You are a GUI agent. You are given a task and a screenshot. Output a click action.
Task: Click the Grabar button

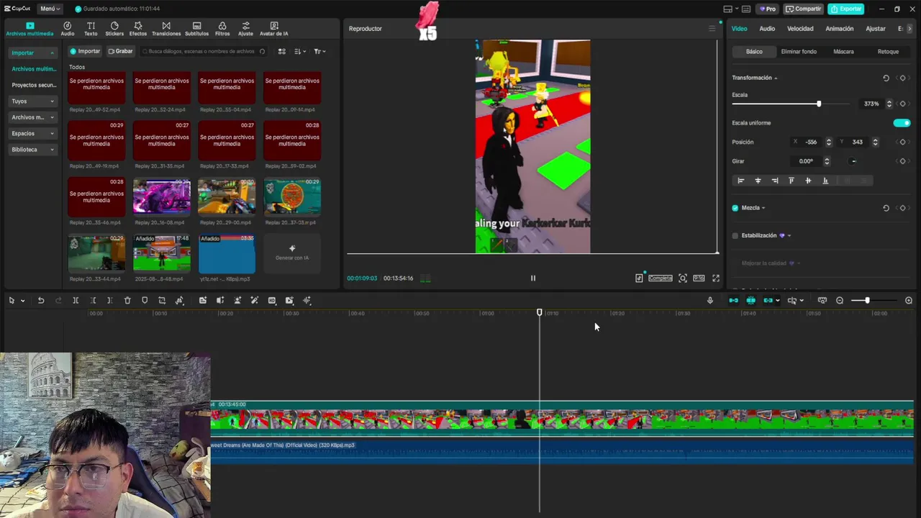coord(120,52)
